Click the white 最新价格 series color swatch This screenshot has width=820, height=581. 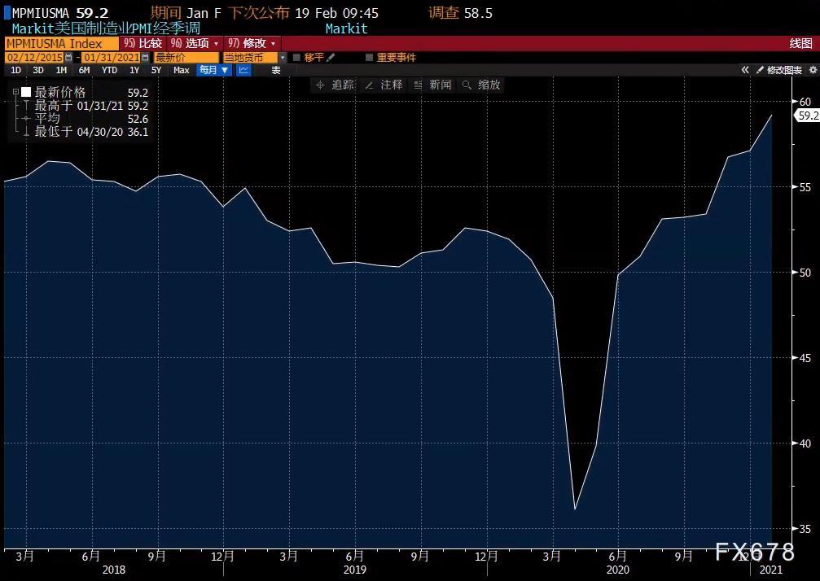pyautogui.click(x=26, y=93)
